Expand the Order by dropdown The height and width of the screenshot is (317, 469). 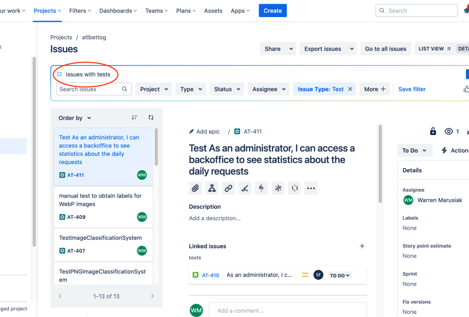click(75, 118)
